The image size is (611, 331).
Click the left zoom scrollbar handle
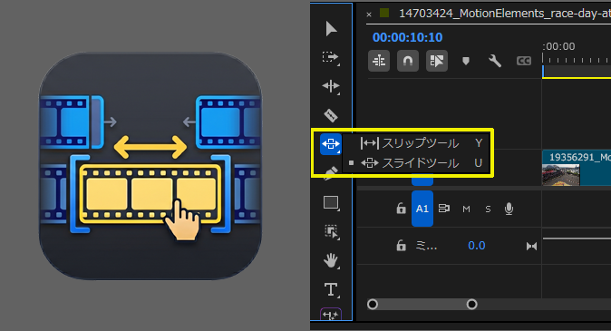[373, 304]
